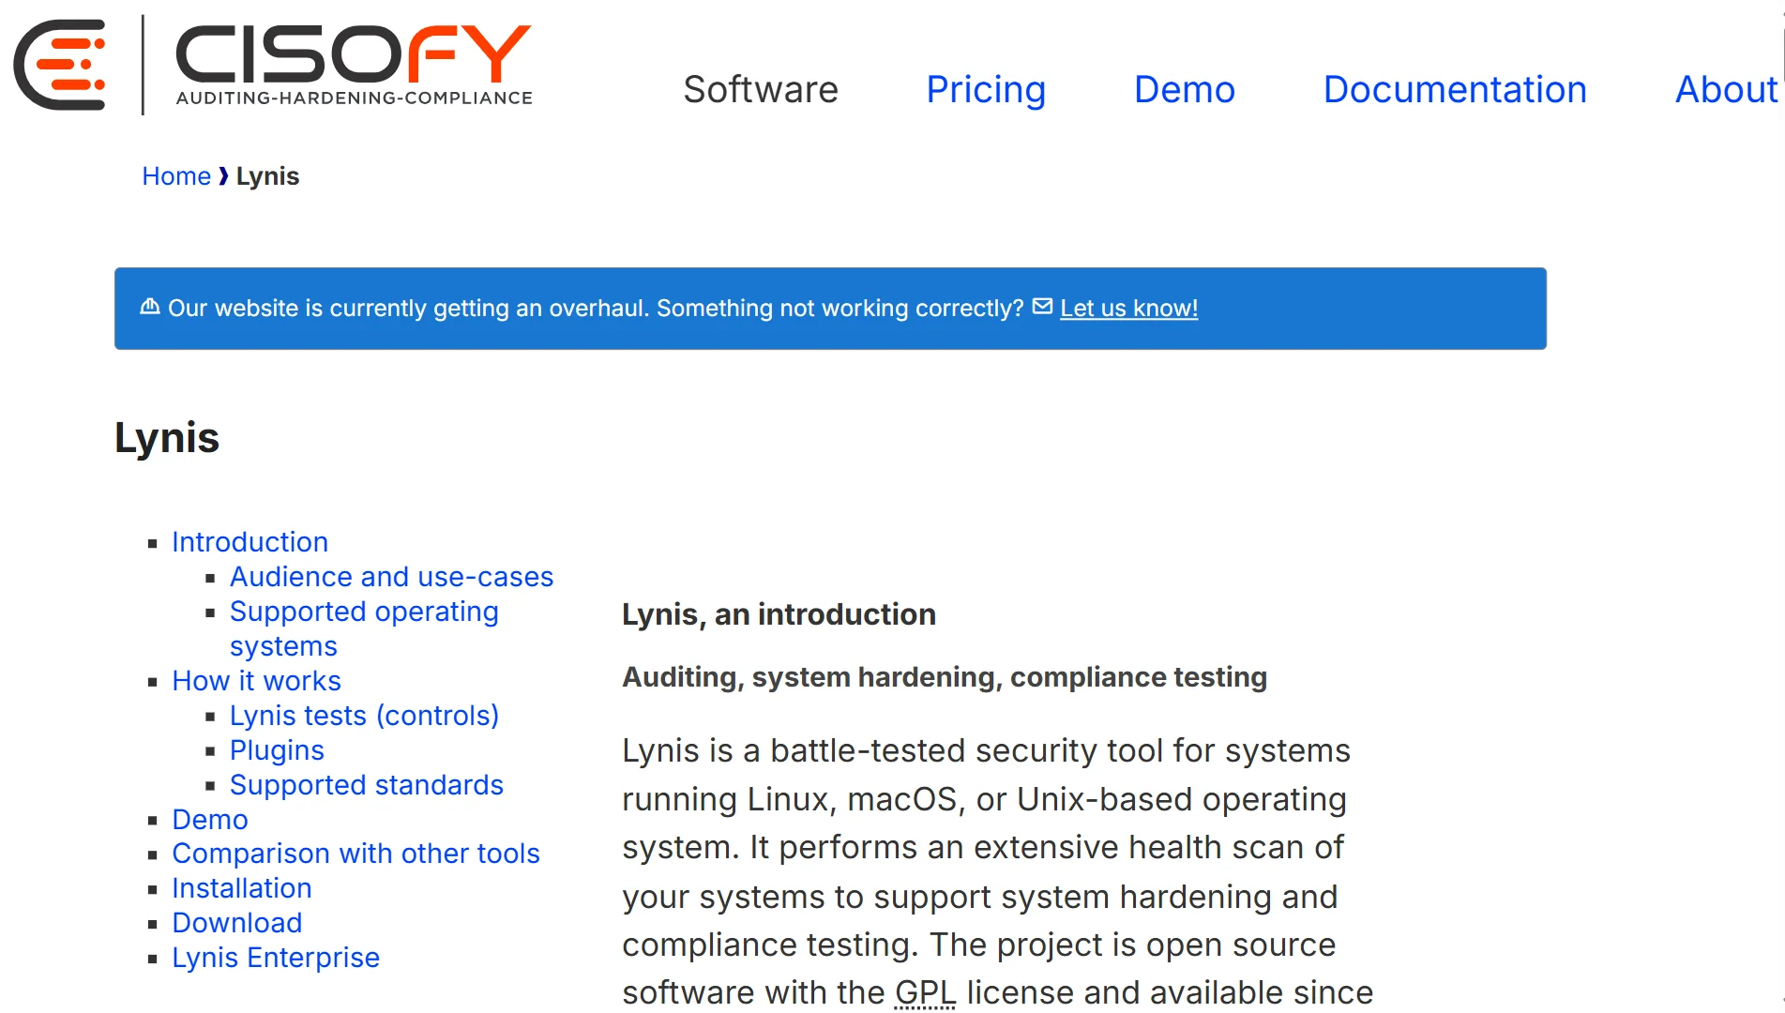Open the Software menu item
This screenshot has height=1013, width=1785.
[x=761, y=89]
